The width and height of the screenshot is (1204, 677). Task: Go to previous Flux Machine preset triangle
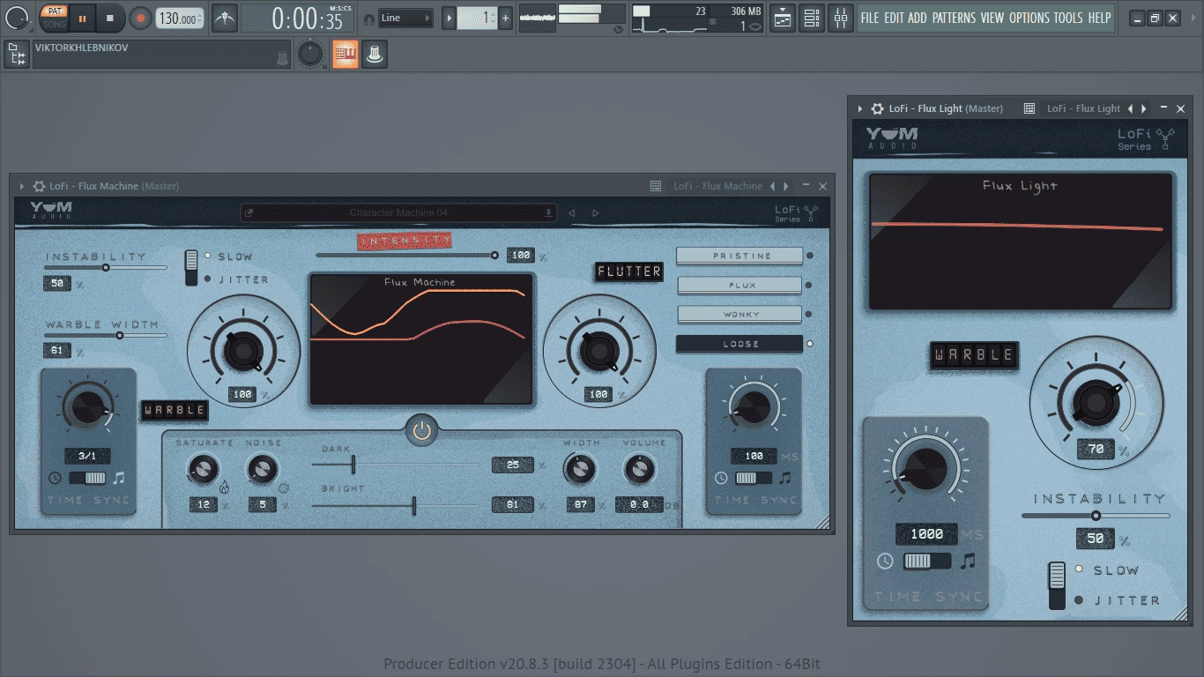(x=571, y=212)
